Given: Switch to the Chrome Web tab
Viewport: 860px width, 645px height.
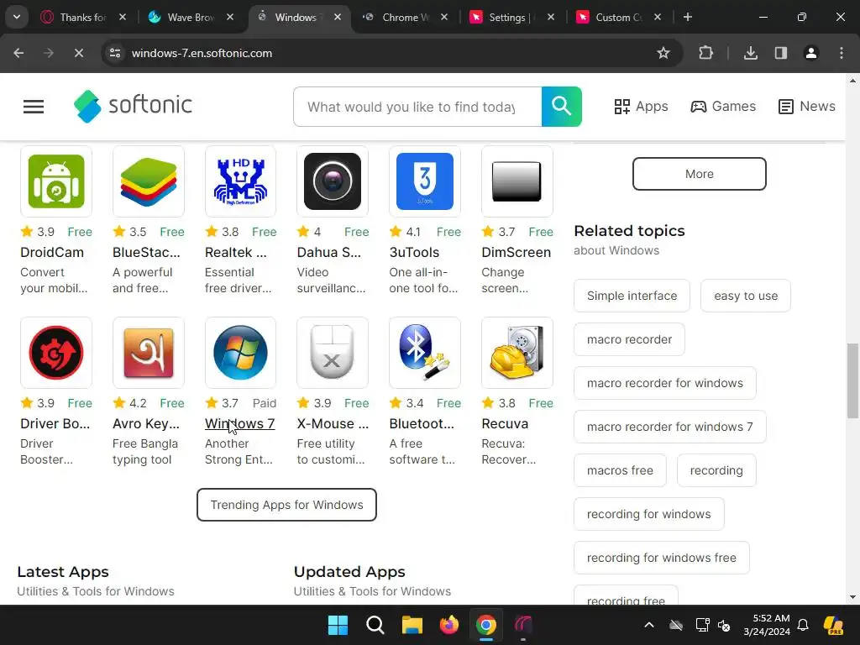Looking at the screenshot, I should pyautogui.click(x=406, y=17).
